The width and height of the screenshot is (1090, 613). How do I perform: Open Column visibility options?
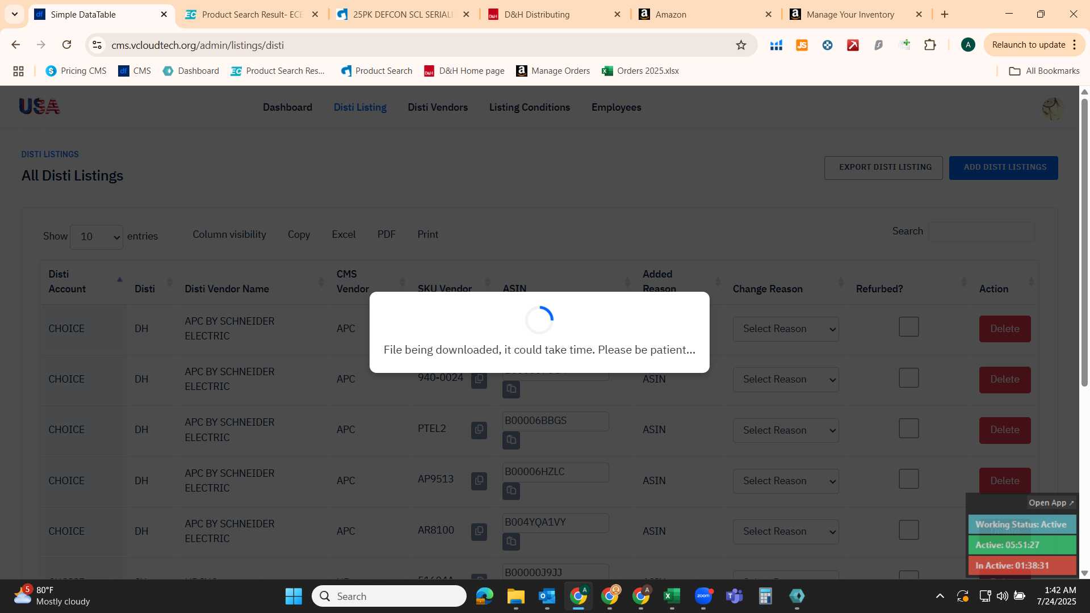tap(229, 234)
